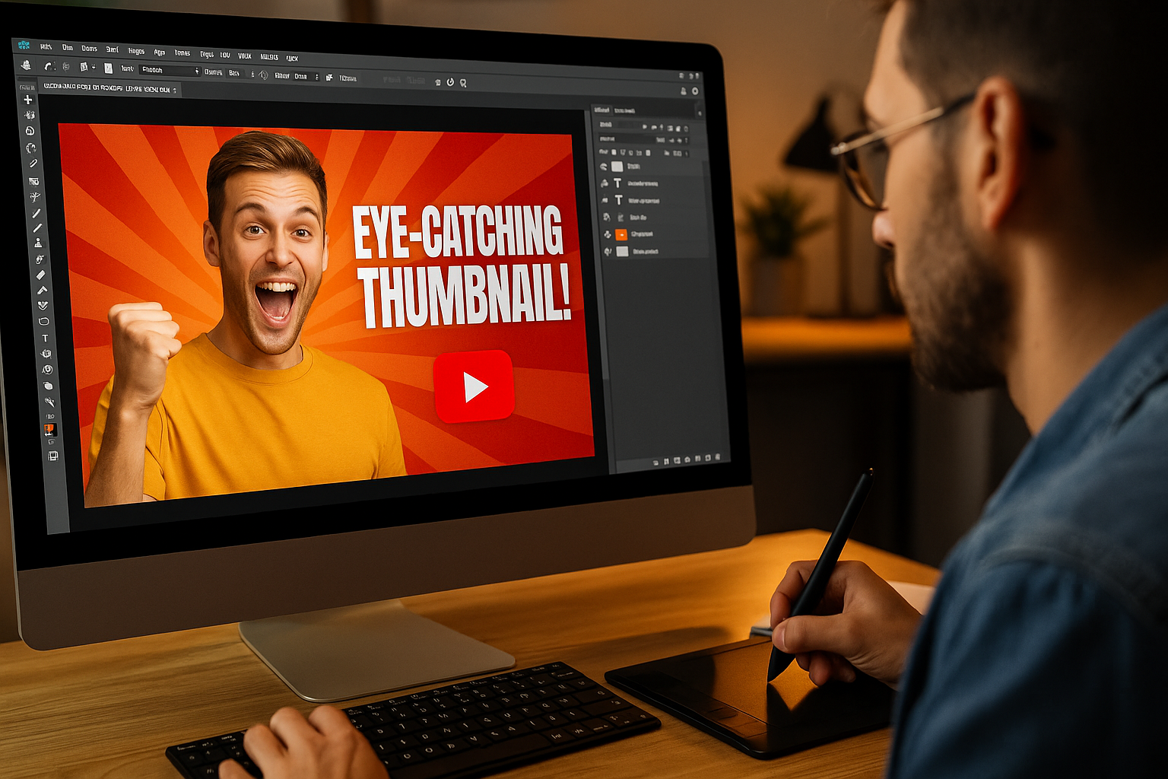Open the 'Doms' menu in menu bar
This screenshot has height=779, width=1168.
89,49
